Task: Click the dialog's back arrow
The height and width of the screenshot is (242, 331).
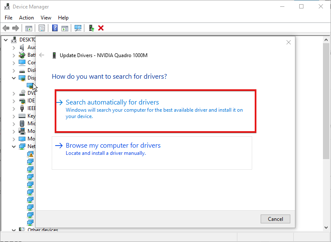Action: click(x=42, y=55)
